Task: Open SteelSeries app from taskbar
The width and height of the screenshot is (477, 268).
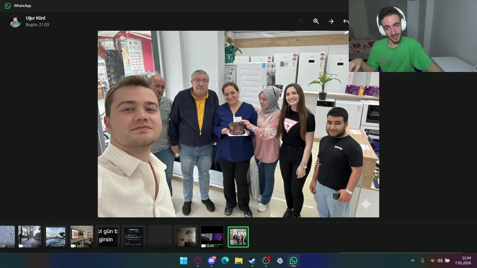Action: [x=280, y=261]
